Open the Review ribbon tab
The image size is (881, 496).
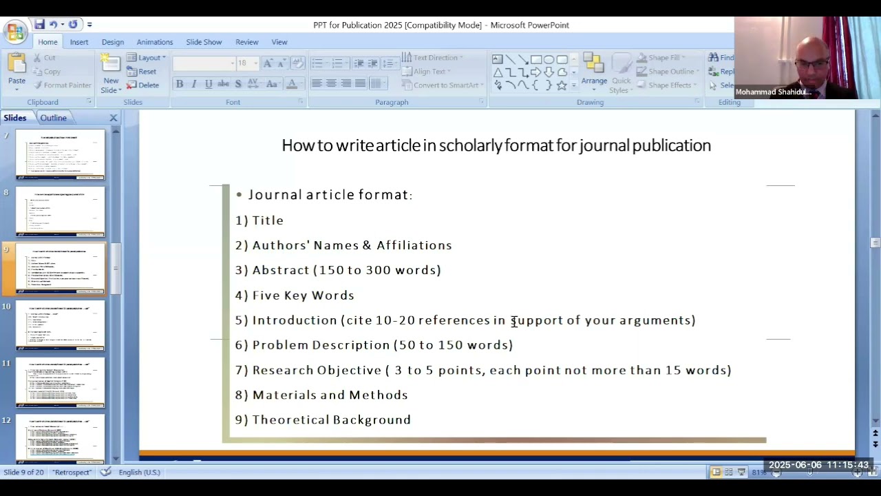click(x=247, y=42)
